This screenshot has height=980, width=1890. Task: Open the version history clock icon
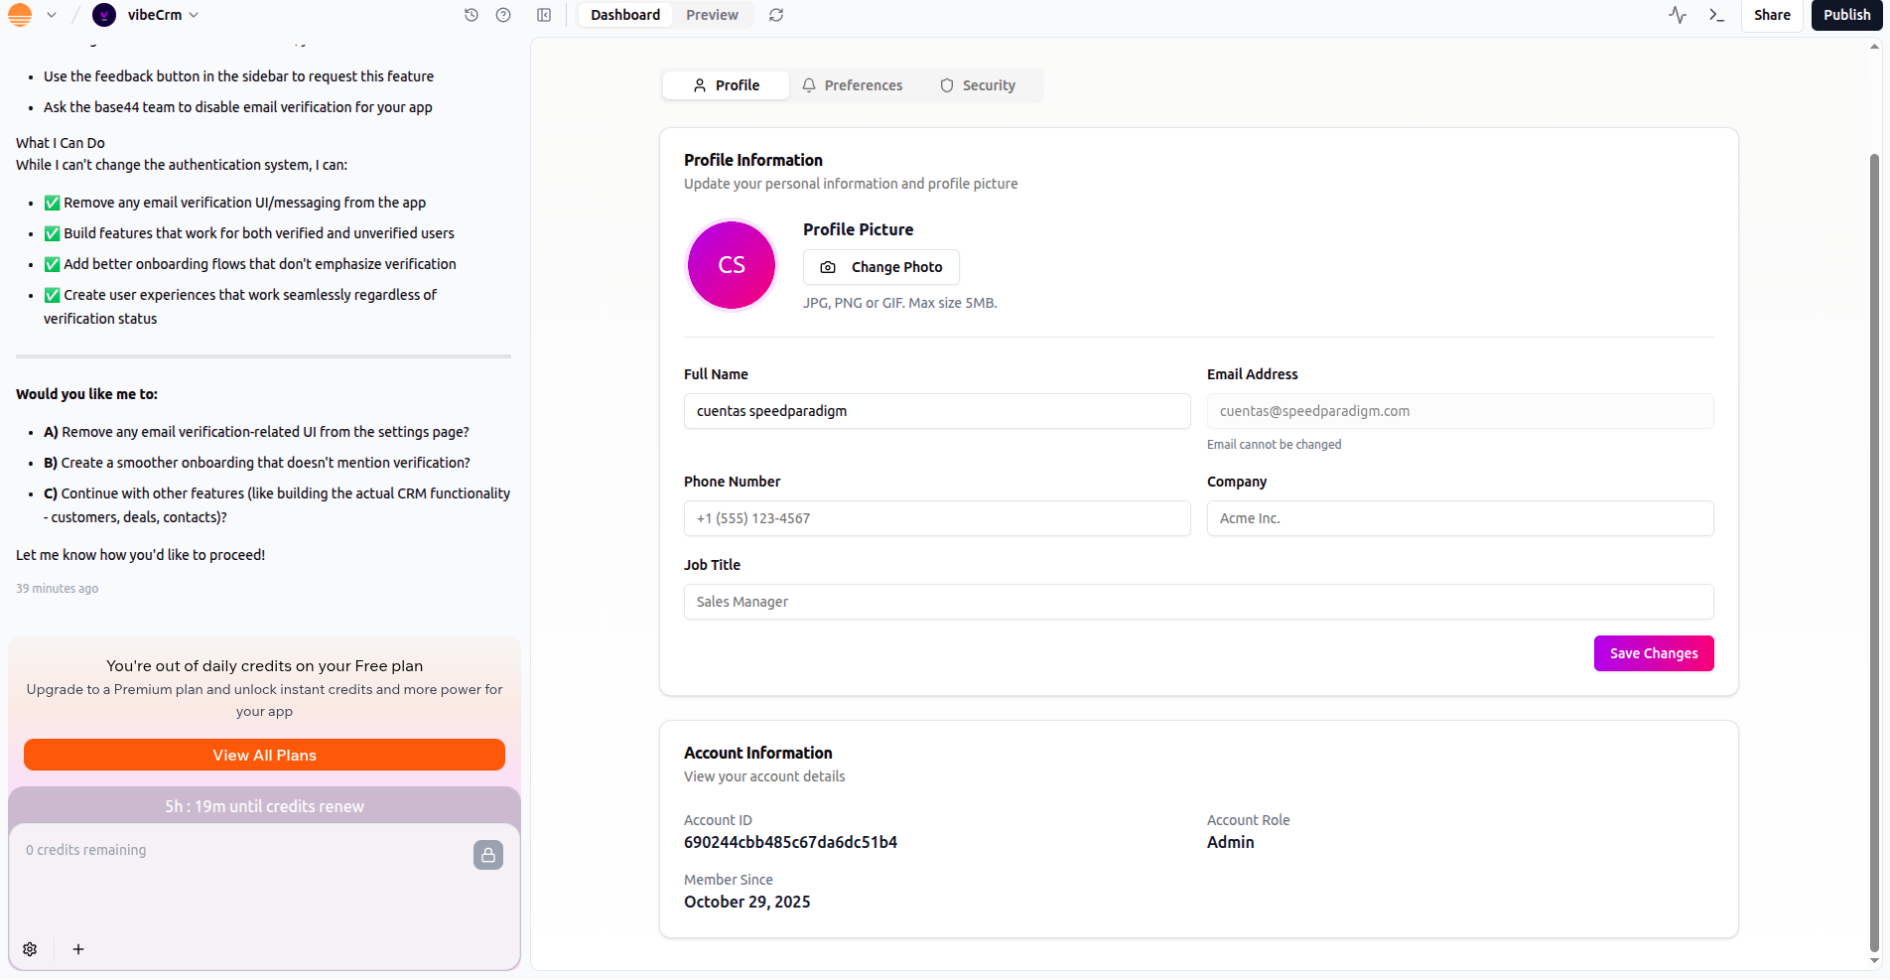tap(472, 15)
